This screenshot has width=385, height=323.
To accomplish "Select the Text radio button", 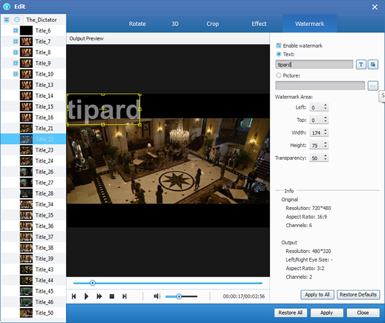I will tap(278, 54).
